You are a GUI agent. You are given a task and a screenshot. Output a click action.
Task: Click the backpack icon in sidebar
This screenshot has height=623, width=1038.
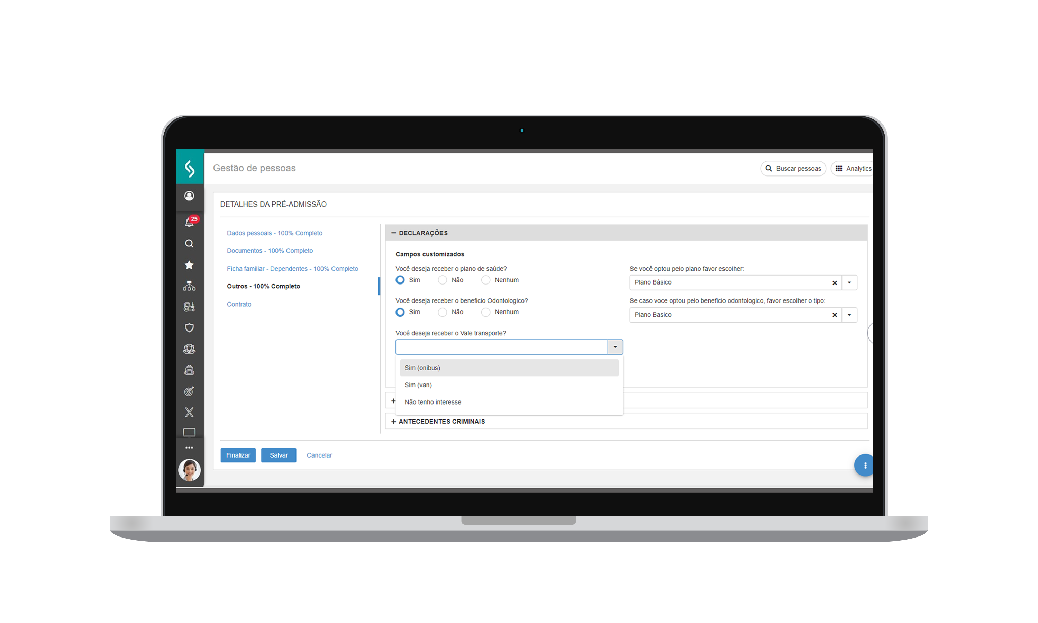pyautogui.click(x=189, y=370)
